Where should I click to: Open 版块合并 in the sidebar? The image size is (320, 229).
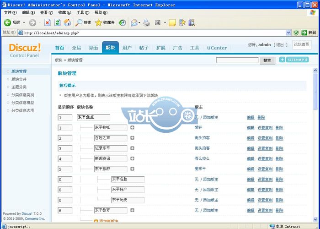[19, 79]
